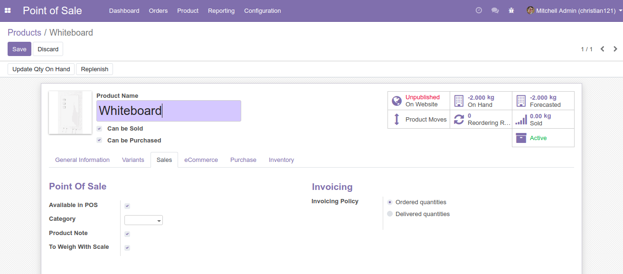Open the Reporting menu
Image resolution: width=623 pixels, height=274 pixels.
point(221,10)
